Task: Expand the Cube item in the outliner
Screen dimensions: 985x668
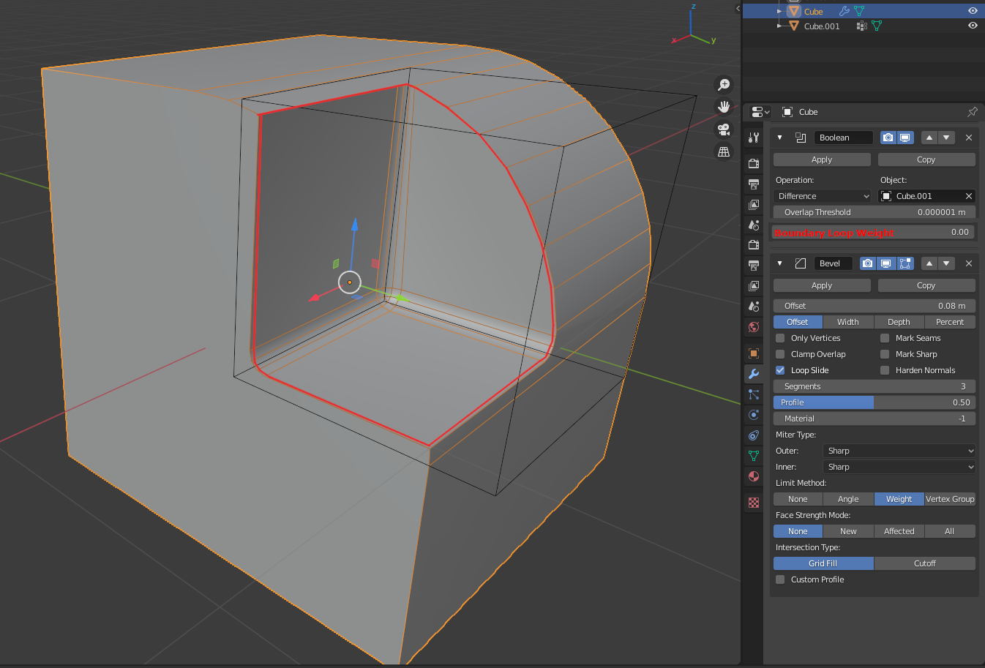Action: (x=779, y=11)
